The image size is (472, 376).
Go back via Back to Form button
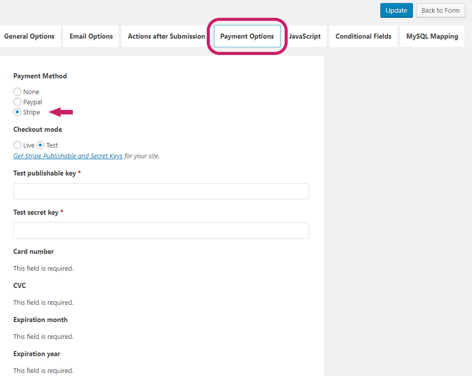coord(440,11)
